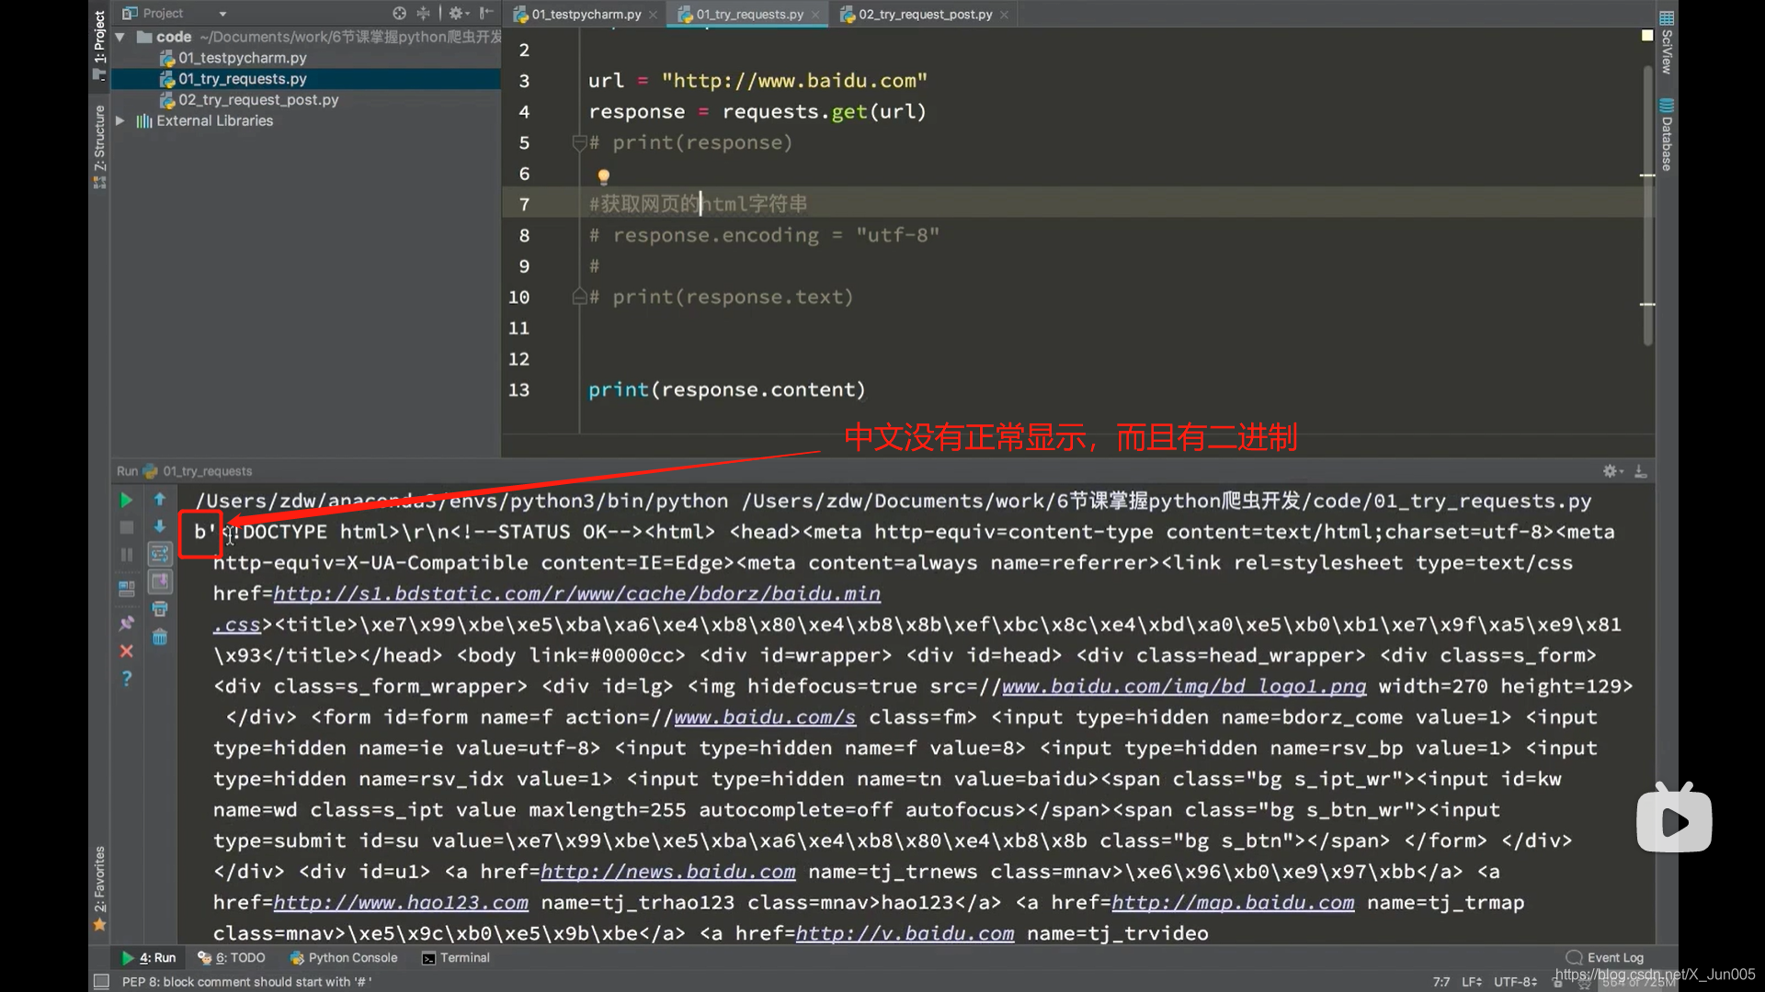Image resolution: width=1765 pixels, height=992 pixels.
Task: Close the Run tab with red X
Action: (x=126, y=651)
